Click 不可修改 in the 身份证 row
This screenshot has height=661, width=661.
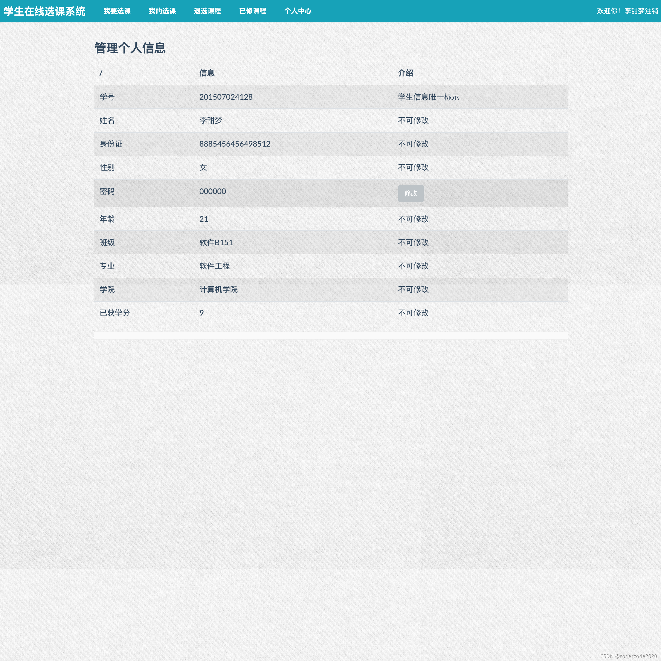point(413,144)
